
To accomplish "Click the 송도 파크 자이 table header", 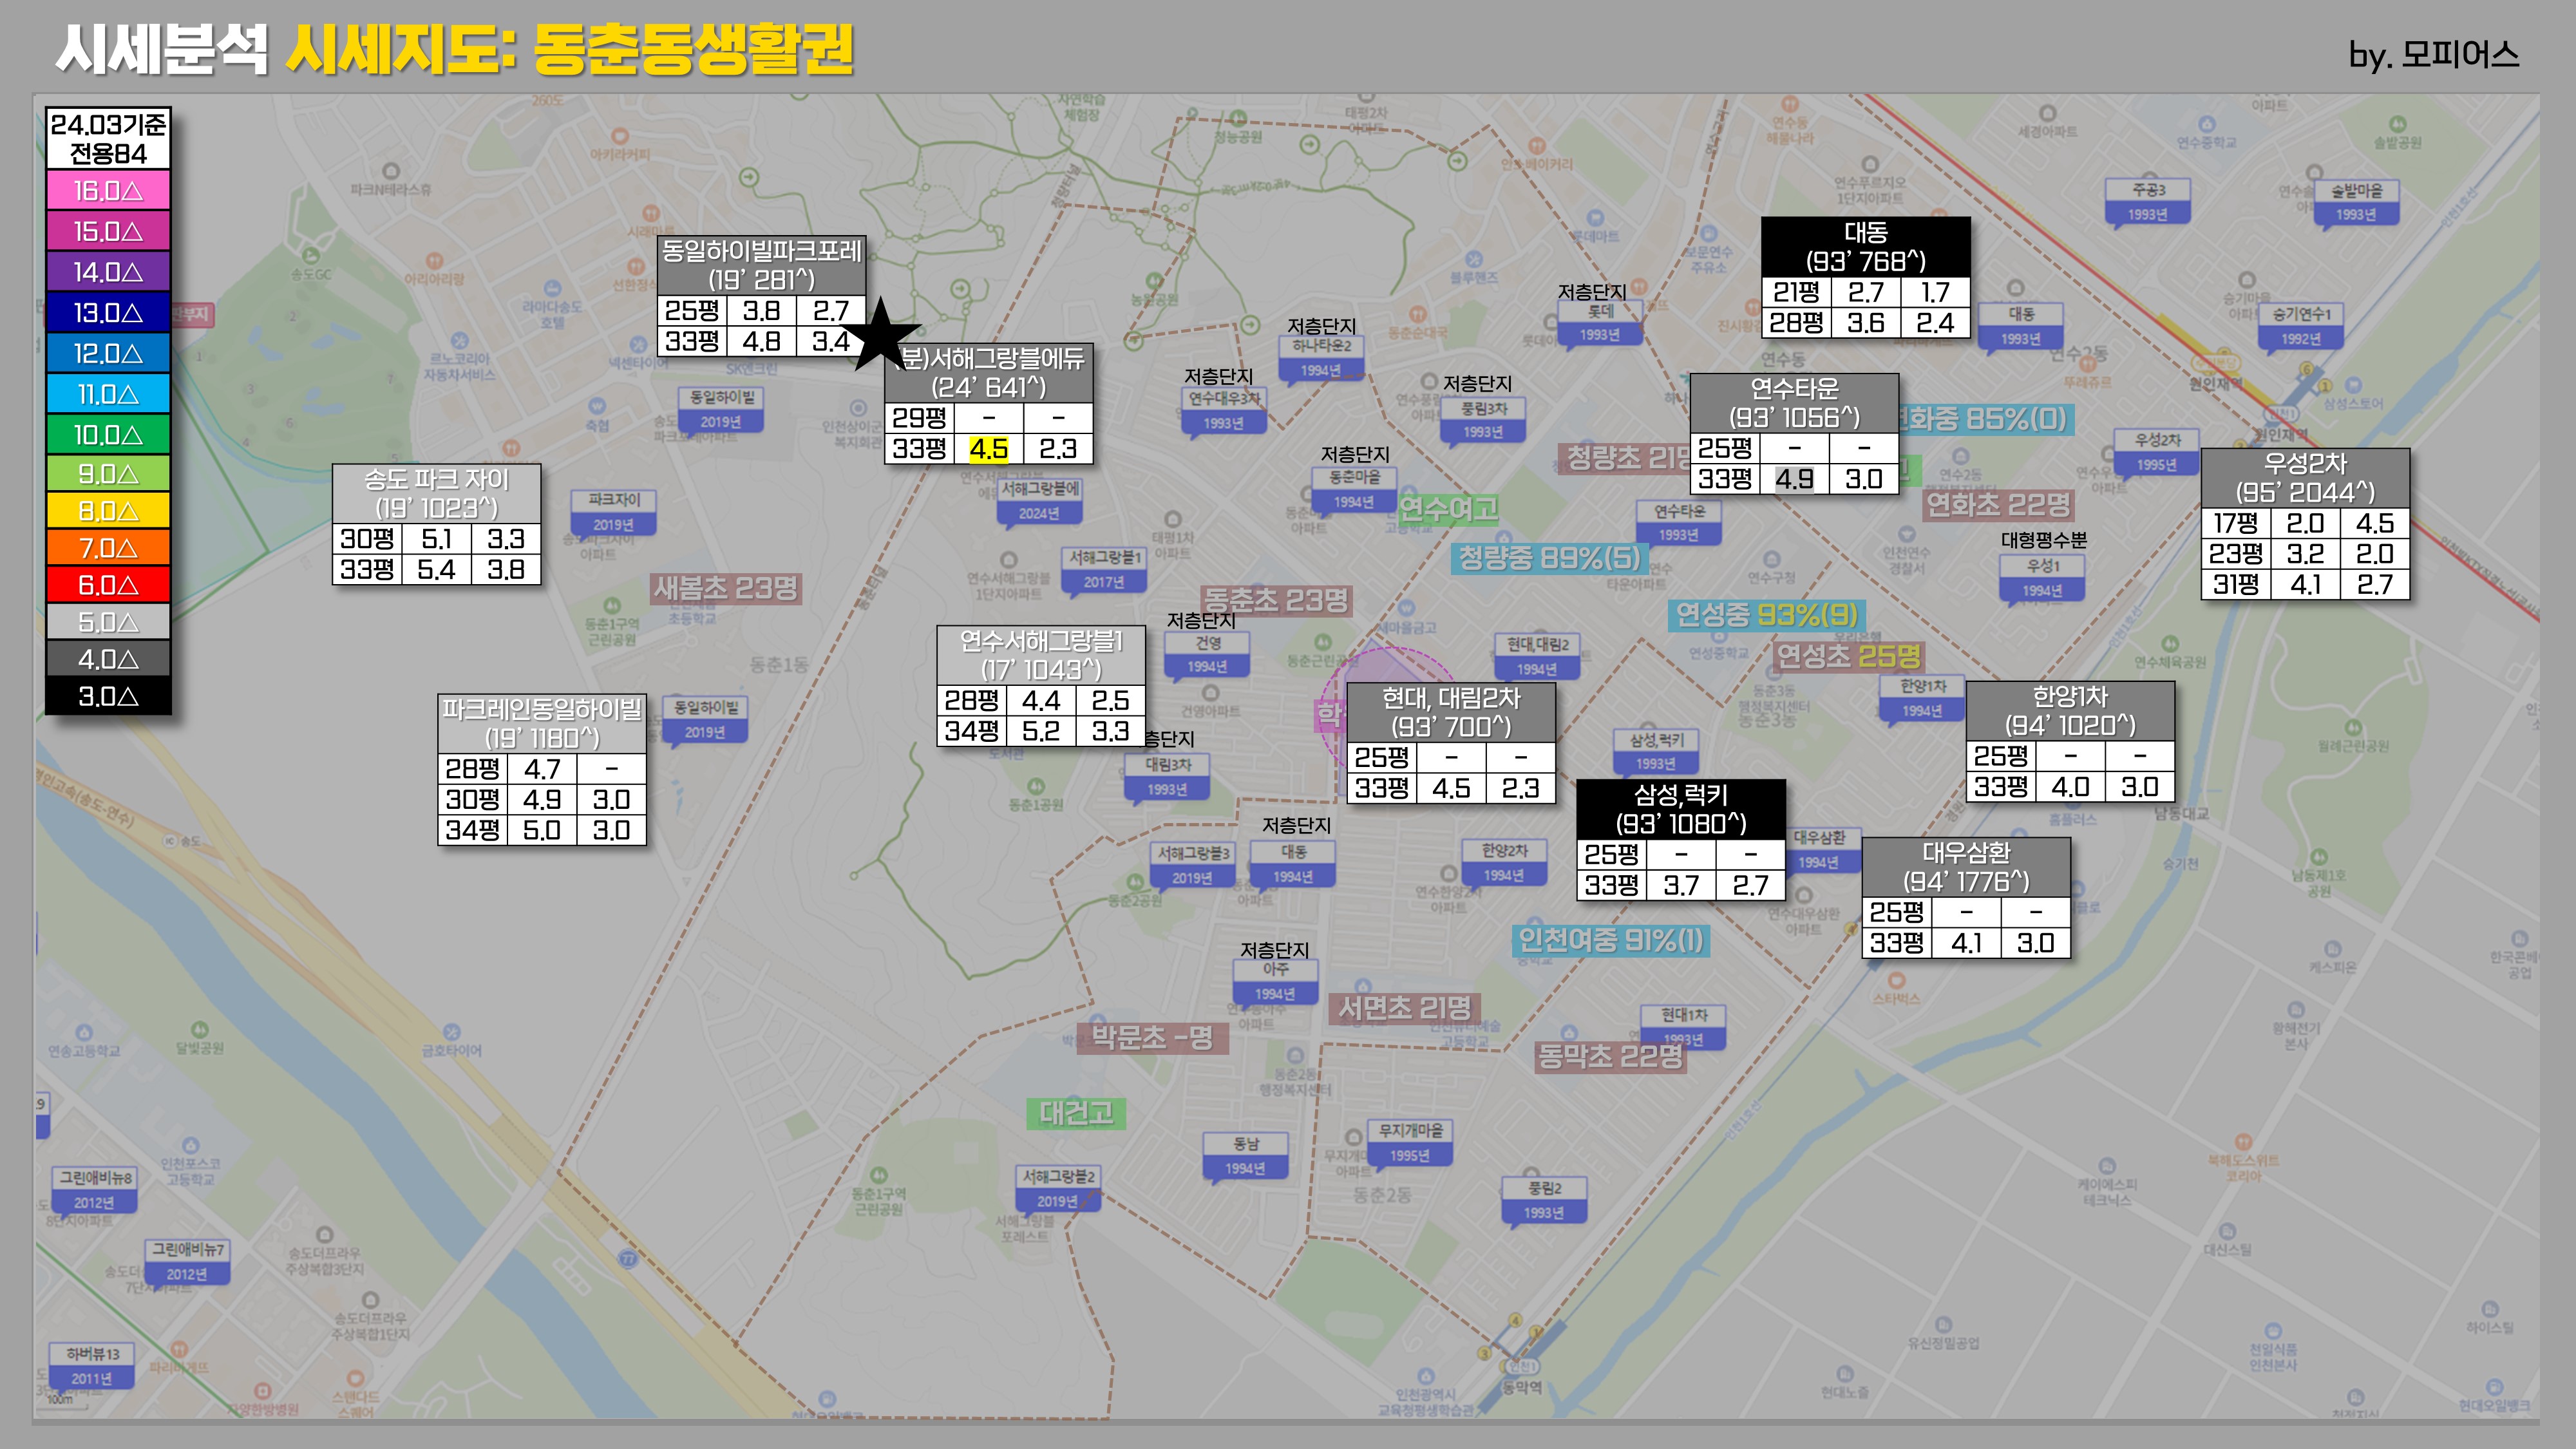I will 437,493.
